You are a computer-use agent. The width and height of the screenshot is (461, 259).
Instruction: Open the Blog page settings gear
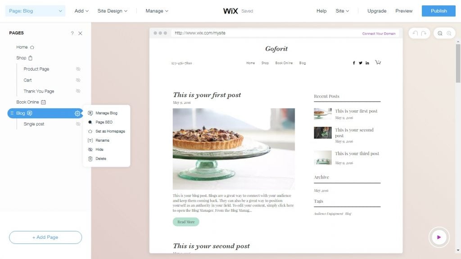[77, 113]
